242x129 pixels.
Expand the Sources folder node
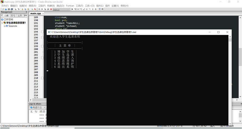5,26
